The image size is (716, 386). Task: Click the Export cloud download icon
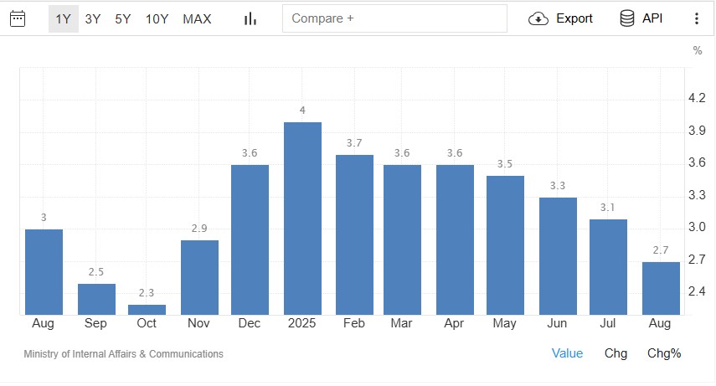538,18
